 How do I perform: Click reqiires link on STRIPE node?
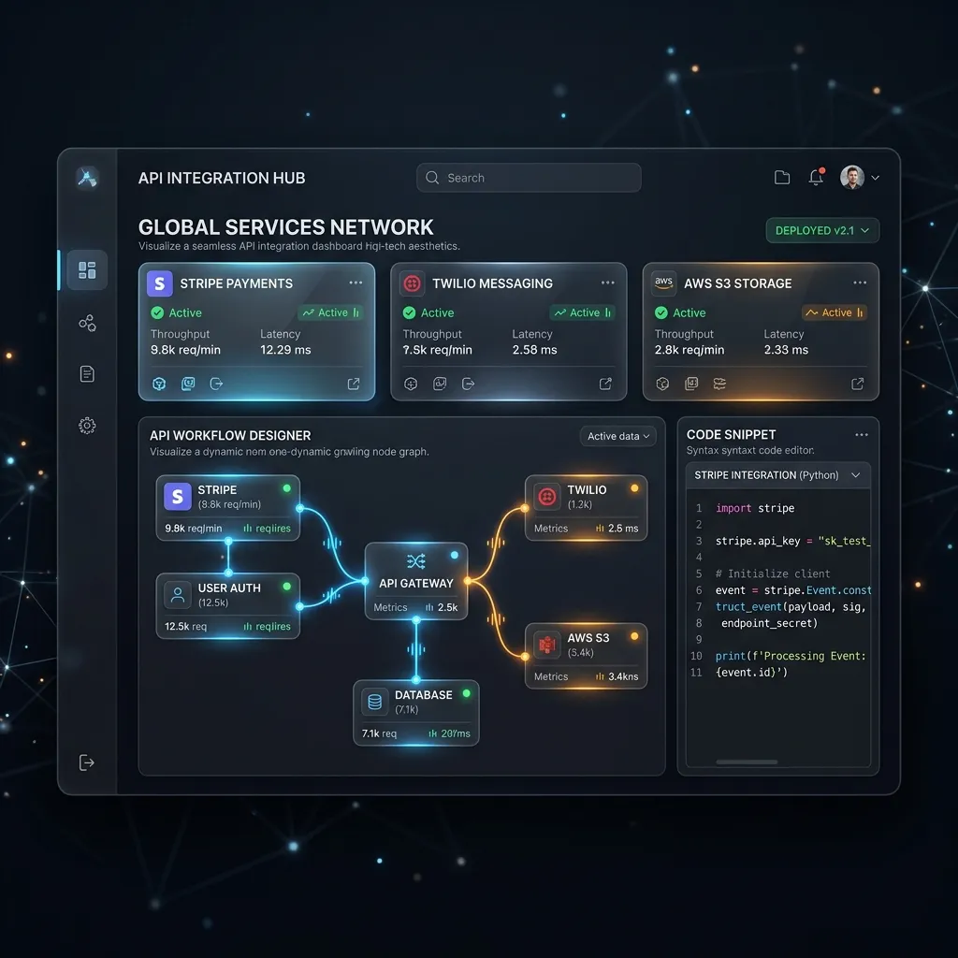(x=267, y=529)
